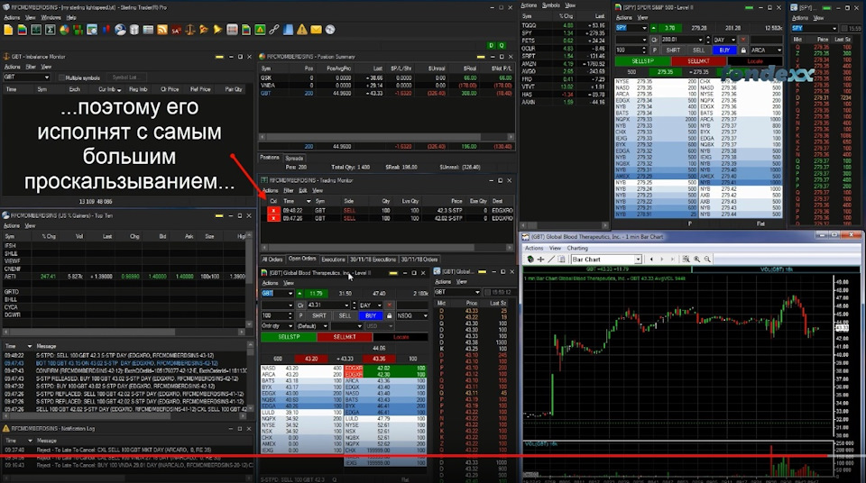The width and height of the screenshot is (866, 483).
Task: Enable the Multiple symbols checkbox in Imbalance Monitor
Action: (62, 77)
